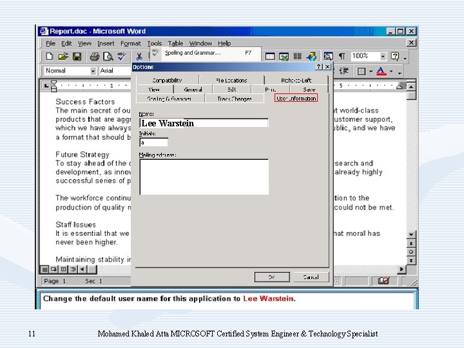Image resolution: width=464 pixels, height=348 pixels.
Task: Apply font color with the red A icon
Action: (x=382, y=71)
